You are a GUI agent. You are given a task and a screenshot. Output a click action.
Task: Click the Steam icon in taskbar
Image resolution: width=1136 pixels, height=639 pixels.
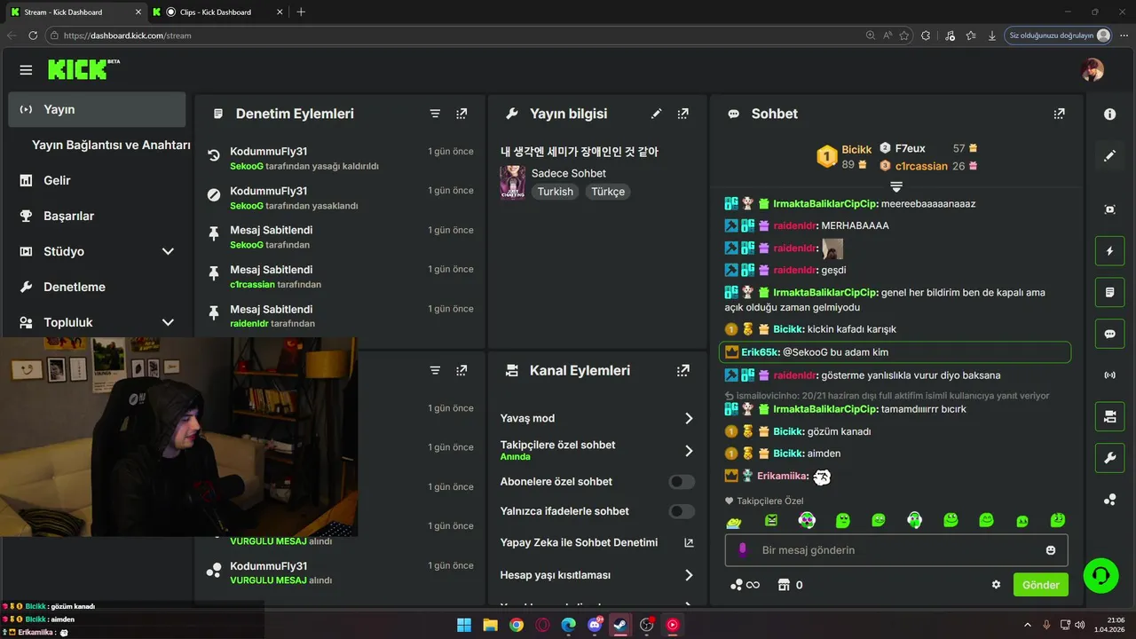coord(620,625)
